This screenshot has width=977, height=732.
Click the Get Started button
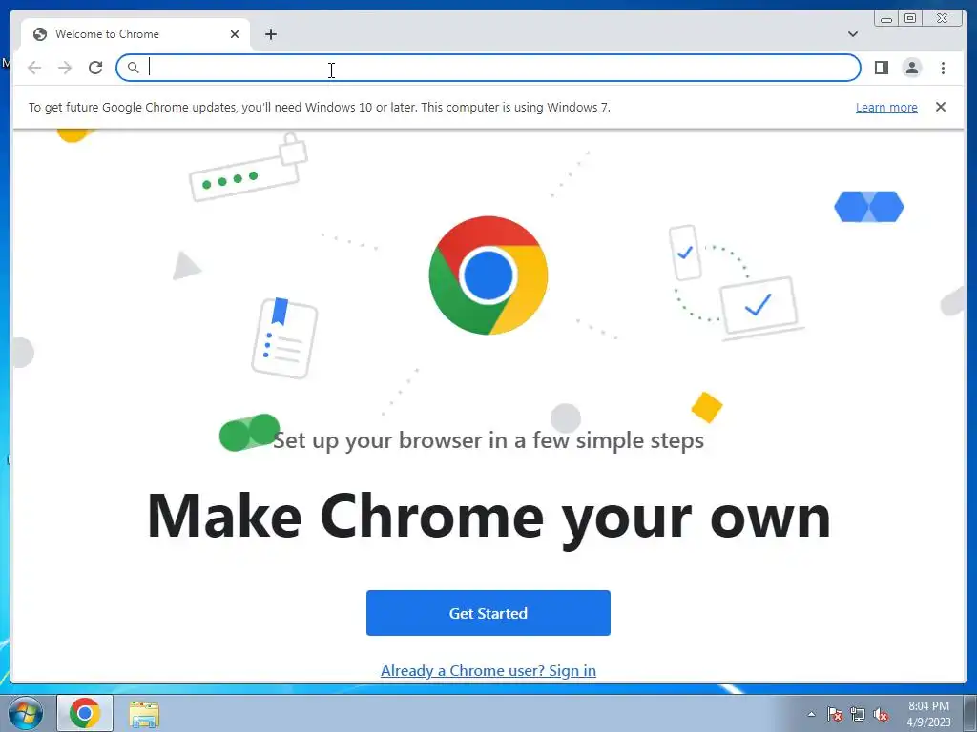(x=488, y=613)
